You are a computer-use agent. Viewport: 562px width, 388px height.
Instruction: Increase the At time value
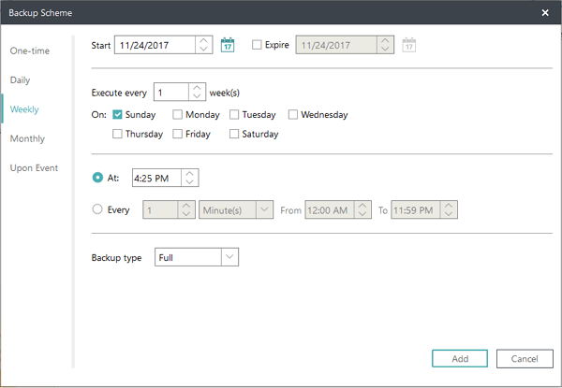[x=189, y=174]
